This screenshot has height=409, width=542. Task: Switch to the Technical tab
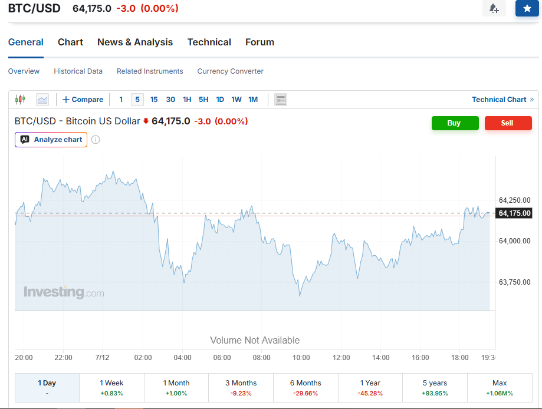click(209, 42)
